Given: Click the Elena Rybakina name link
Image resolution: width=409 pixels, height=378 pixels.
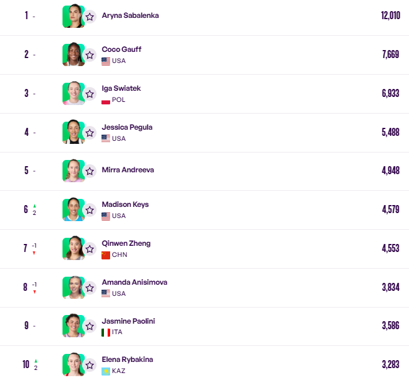Looking at the screenshot, I should click(127, 359).
